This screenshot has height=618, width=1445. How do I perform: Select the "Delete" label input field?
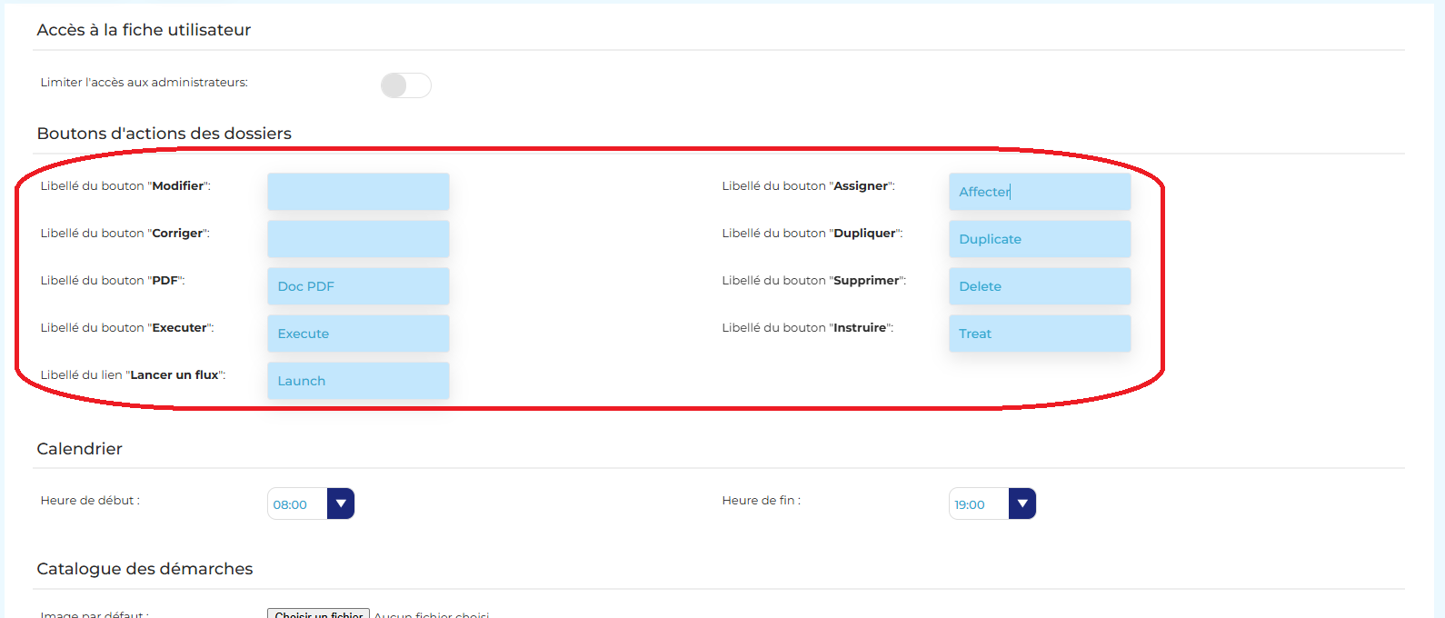1040,286
